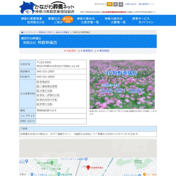The image size is (176, 176).
Task: Click the セブン pin at left edge of map
Action: [x=27, y=161]
